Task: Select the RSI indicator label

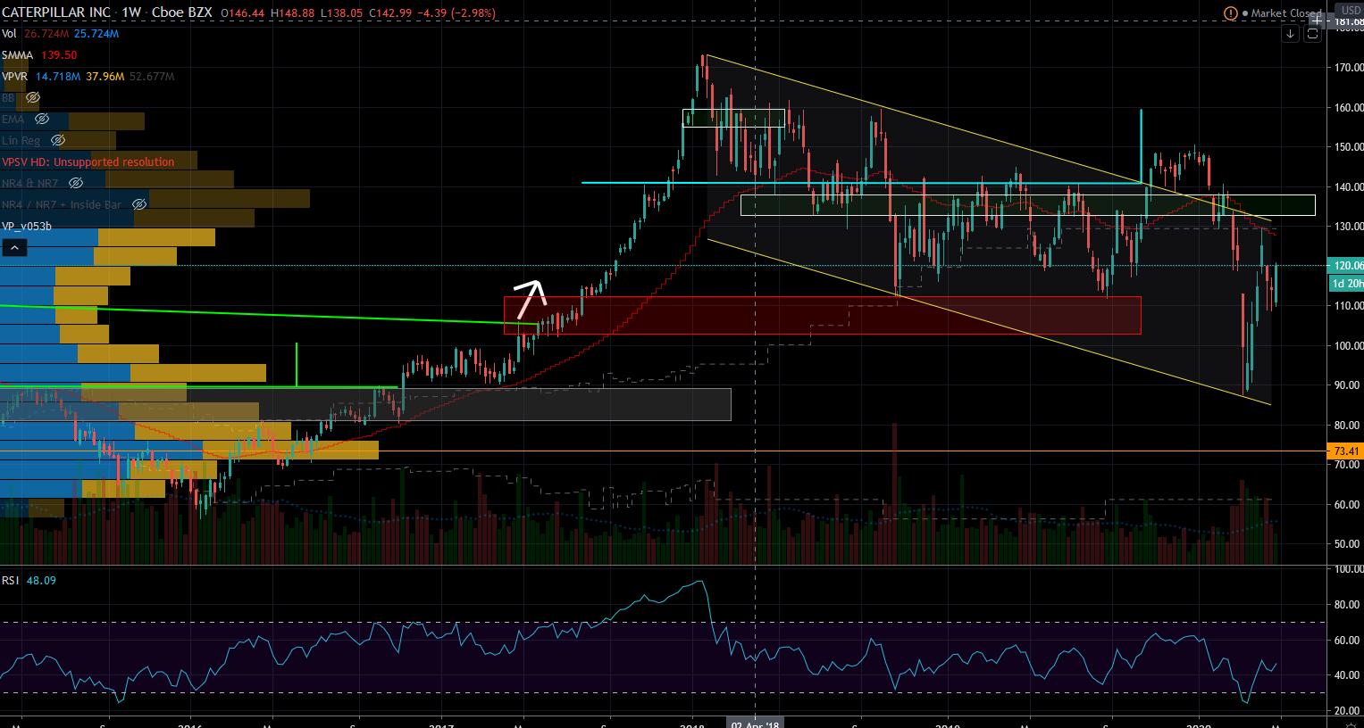Action: click(10, 580)
